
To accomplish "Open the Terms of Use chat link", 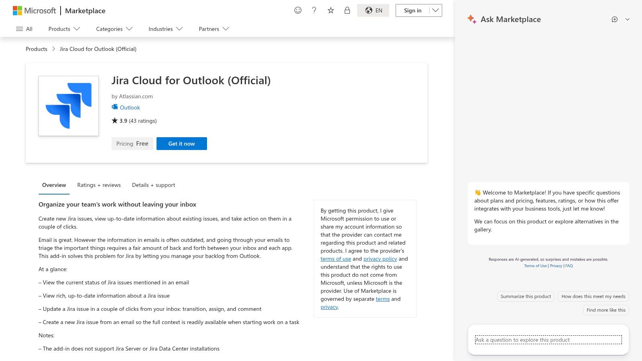I will (535, 266).
